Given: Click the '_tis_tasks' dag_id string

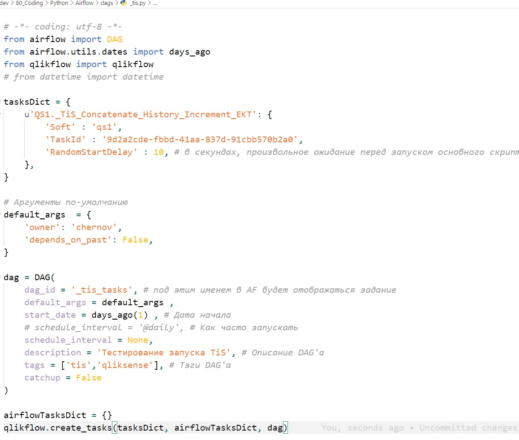Looking at the screenshot, I should 102,290.
